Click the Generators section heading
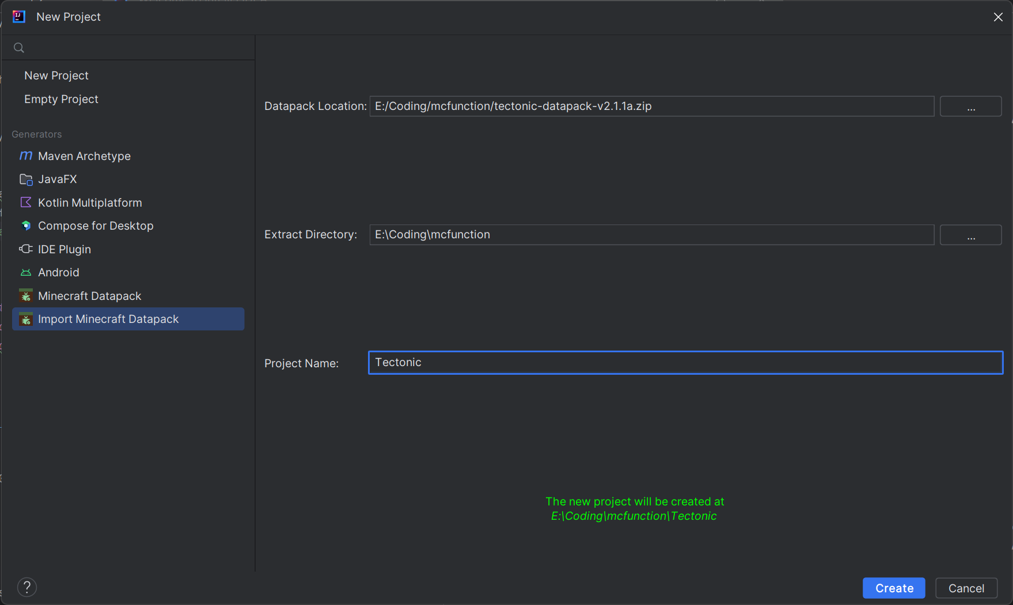Image resolution: width=1013 pixels, height=605 pixels. (x=37, y=134)
